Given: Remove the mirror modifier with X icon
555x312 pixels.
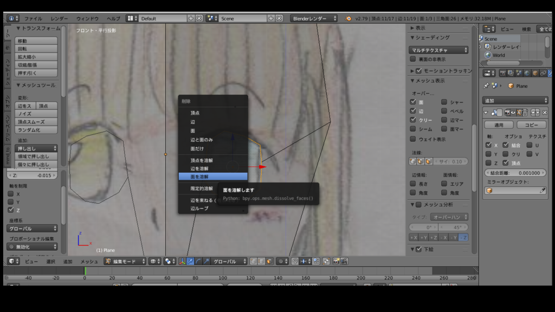Looking at the screenshot, I should click(544, 113).
